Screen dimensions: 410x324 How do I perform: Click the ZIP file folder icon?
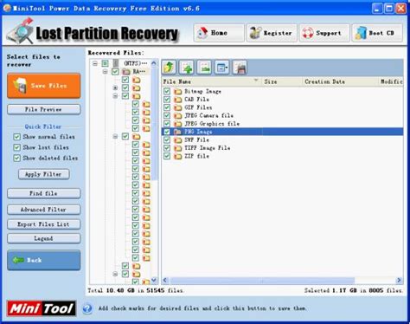pyautogui.click(x=178, y=156)
